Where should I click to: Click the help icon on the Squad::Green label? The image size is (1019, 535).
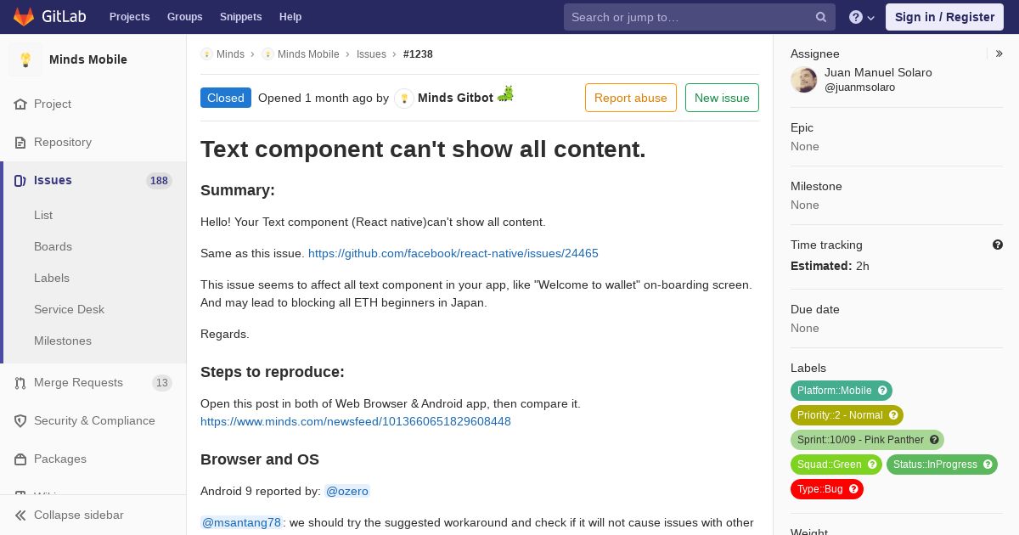[x=872, y=465]
